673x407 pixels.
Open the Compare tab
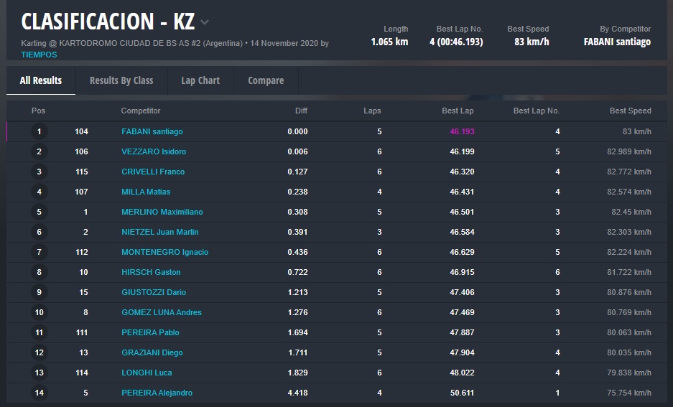(x=266, y=80)
